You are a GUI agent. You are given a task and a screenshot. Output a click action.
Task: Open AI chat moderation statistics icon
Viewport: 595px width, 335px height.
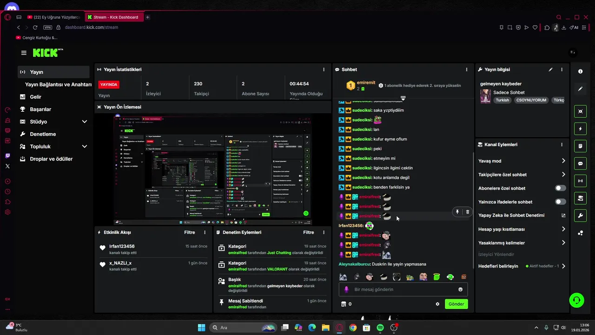tap(563, 215)
